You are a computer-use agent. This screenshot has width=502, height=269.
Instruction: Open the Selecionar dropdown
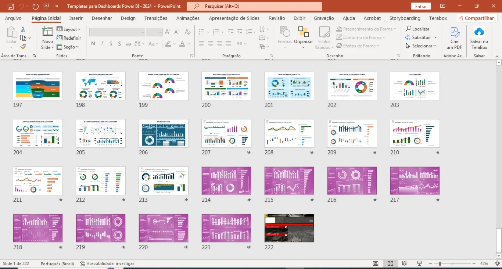(x=421, y=46)
